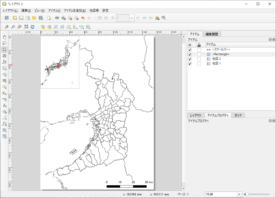
Task: Click the Save project icon
Action: 7,18
